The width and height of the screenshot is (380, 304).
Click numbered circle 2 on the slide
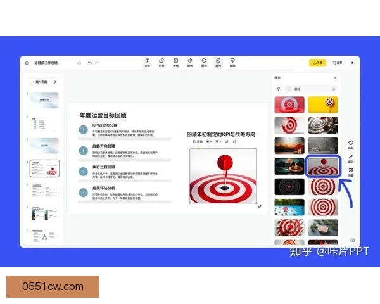point(84,151)
